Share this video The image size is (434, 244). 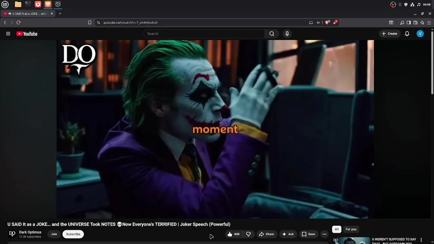tap(267, 234)
